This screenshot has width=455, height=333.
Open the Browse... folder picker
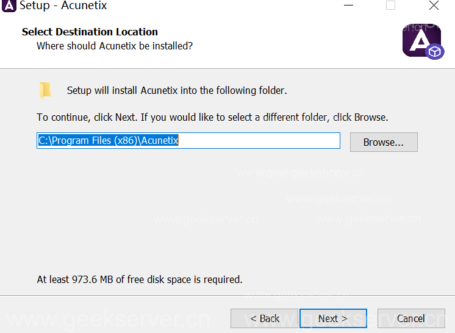tap(383, 142)
